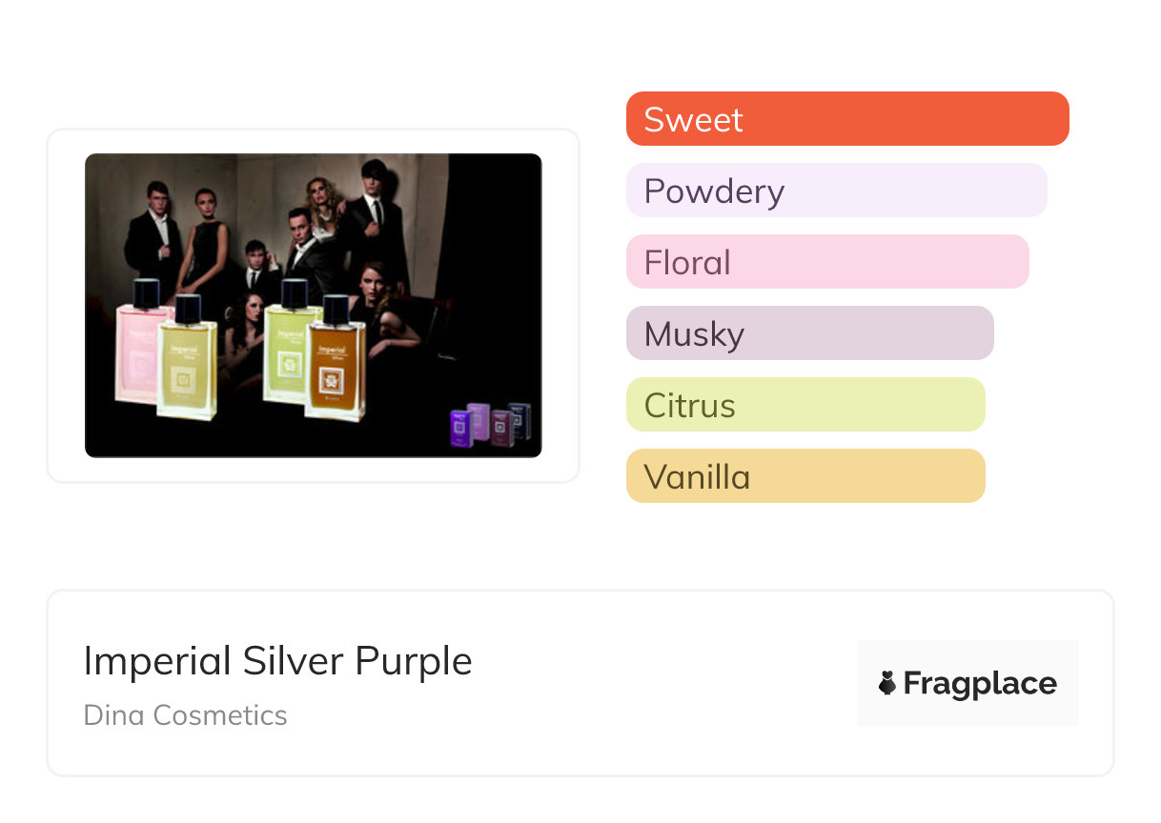This screenshot has width=1161, height=823.
Task: Click the Vanilla label text
Action: coord(697,477)
